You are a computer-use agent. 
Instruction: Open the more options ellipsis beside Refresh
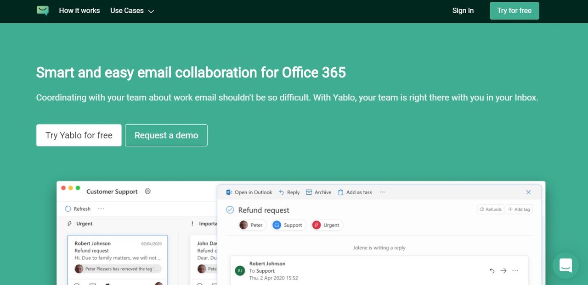[101, 209]
